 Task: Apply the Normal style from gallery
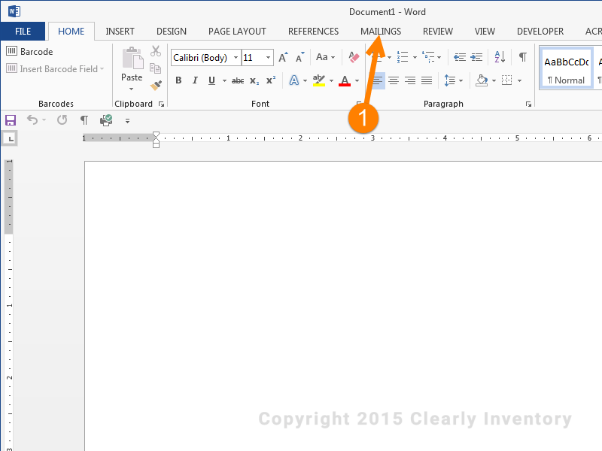coord(567,68)
